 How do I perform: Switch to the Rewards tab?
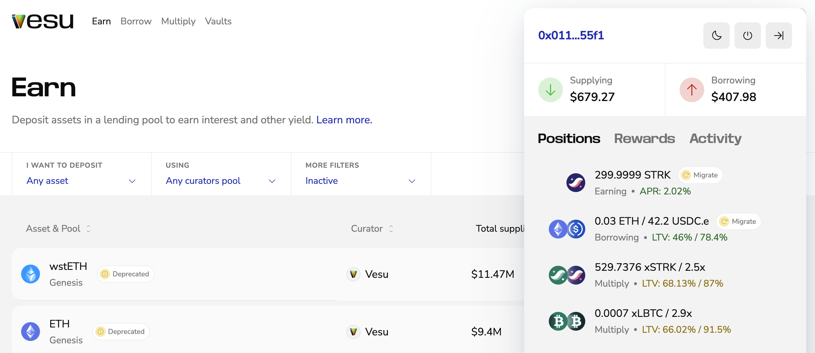[x=645, y=139]
